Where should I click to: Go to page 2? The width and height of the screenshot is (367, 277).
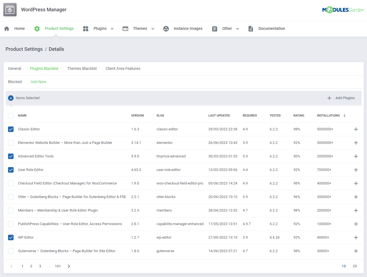[x=31, y=266]
